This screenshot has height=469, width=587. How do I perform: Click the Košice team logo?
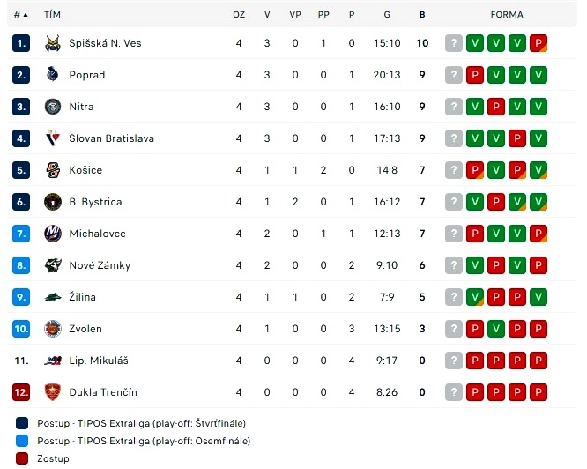click(53, 170)
